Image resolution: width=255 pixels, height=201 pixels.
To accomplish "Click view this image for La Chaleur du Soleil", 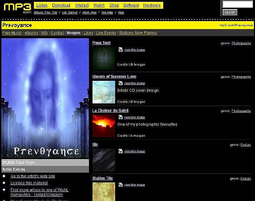I will click(x=134, y=117).
